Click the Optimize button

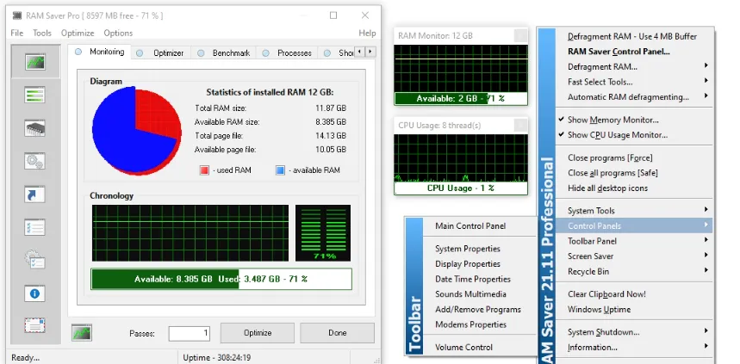pos(258,333)
